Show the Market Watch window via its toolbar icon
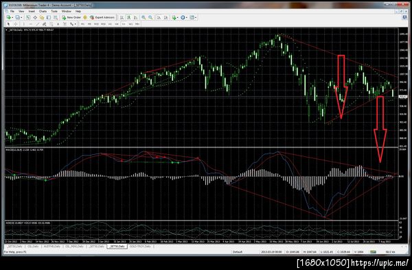 [28, 18]
